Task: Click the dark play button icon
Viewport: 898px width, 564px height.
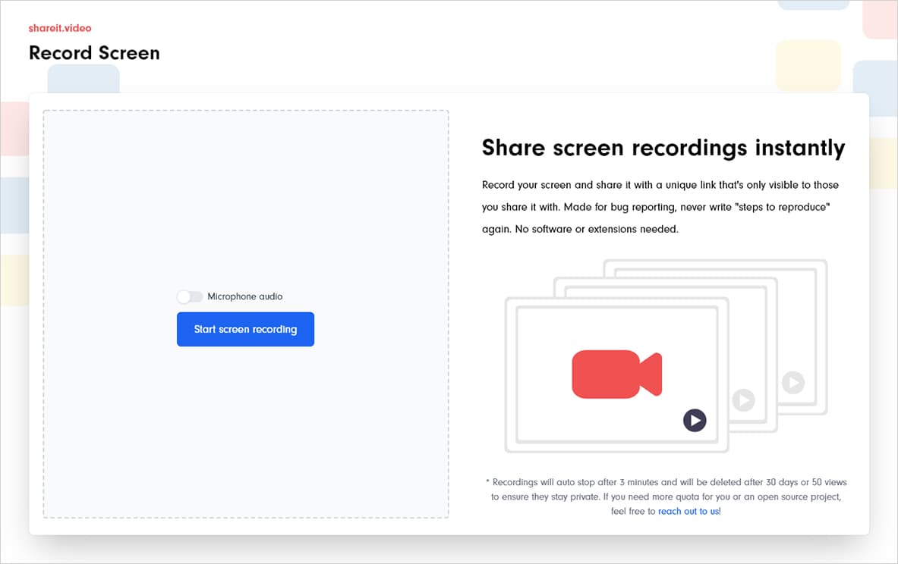Action: pos(695,421)
